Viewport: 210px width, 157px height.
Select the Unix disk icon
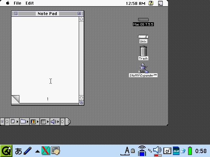[143, 37]
